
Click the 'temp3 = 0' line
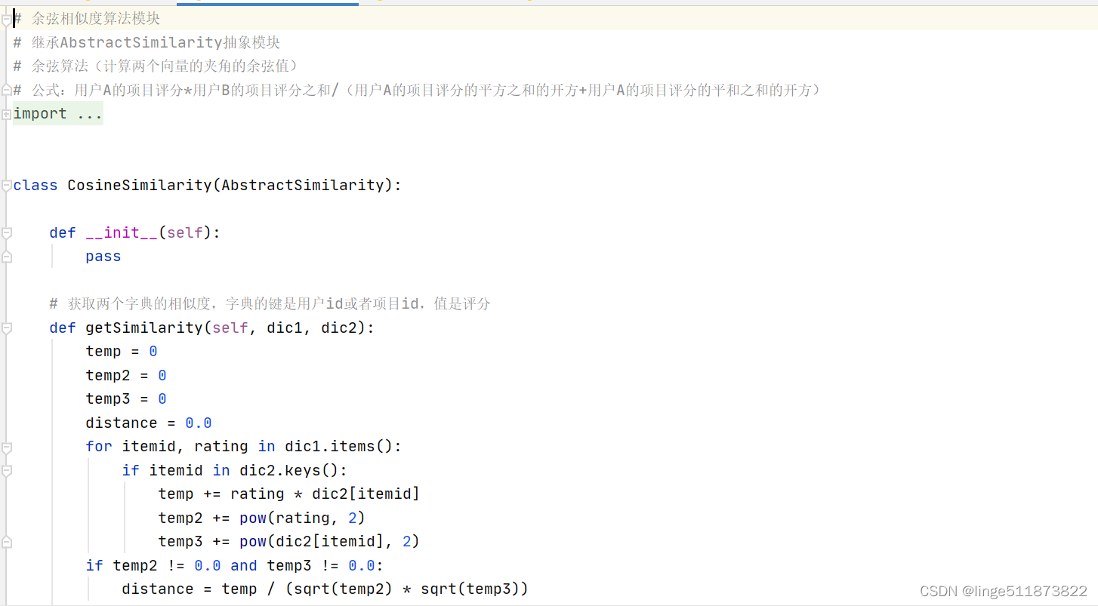(126, 398)
